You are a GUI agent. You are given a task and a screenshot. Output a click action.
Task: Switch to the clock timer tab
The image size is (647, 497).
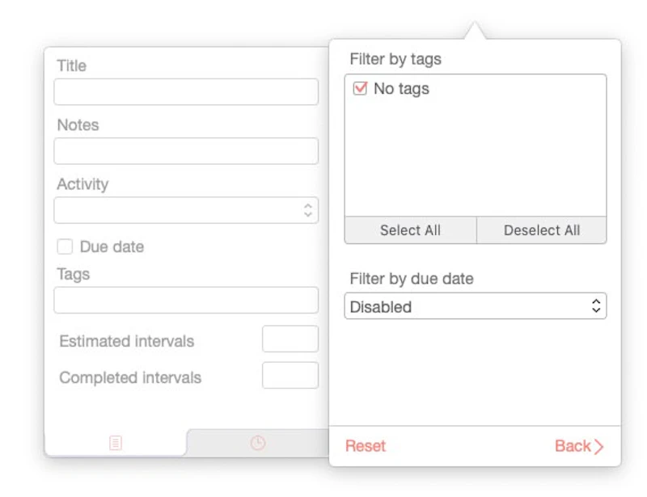[257, 443]
